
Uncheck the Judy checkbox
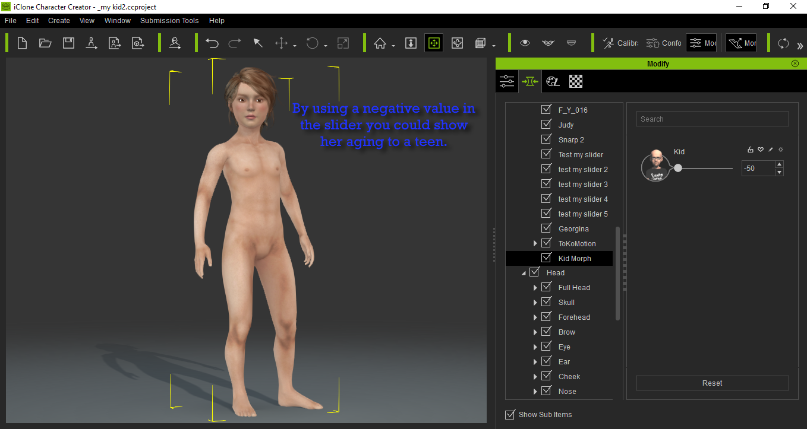click(x=546, y=125)
